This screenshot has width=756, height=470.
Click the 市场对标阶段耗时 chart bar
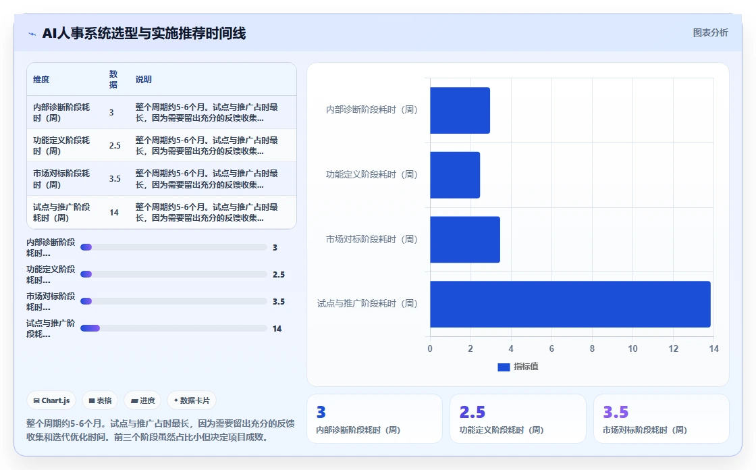coord(465,240)
